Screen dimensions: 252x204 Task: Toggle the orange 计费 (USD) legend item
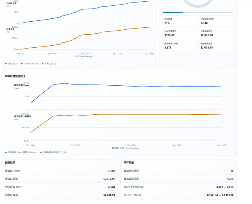click(49, 64)
